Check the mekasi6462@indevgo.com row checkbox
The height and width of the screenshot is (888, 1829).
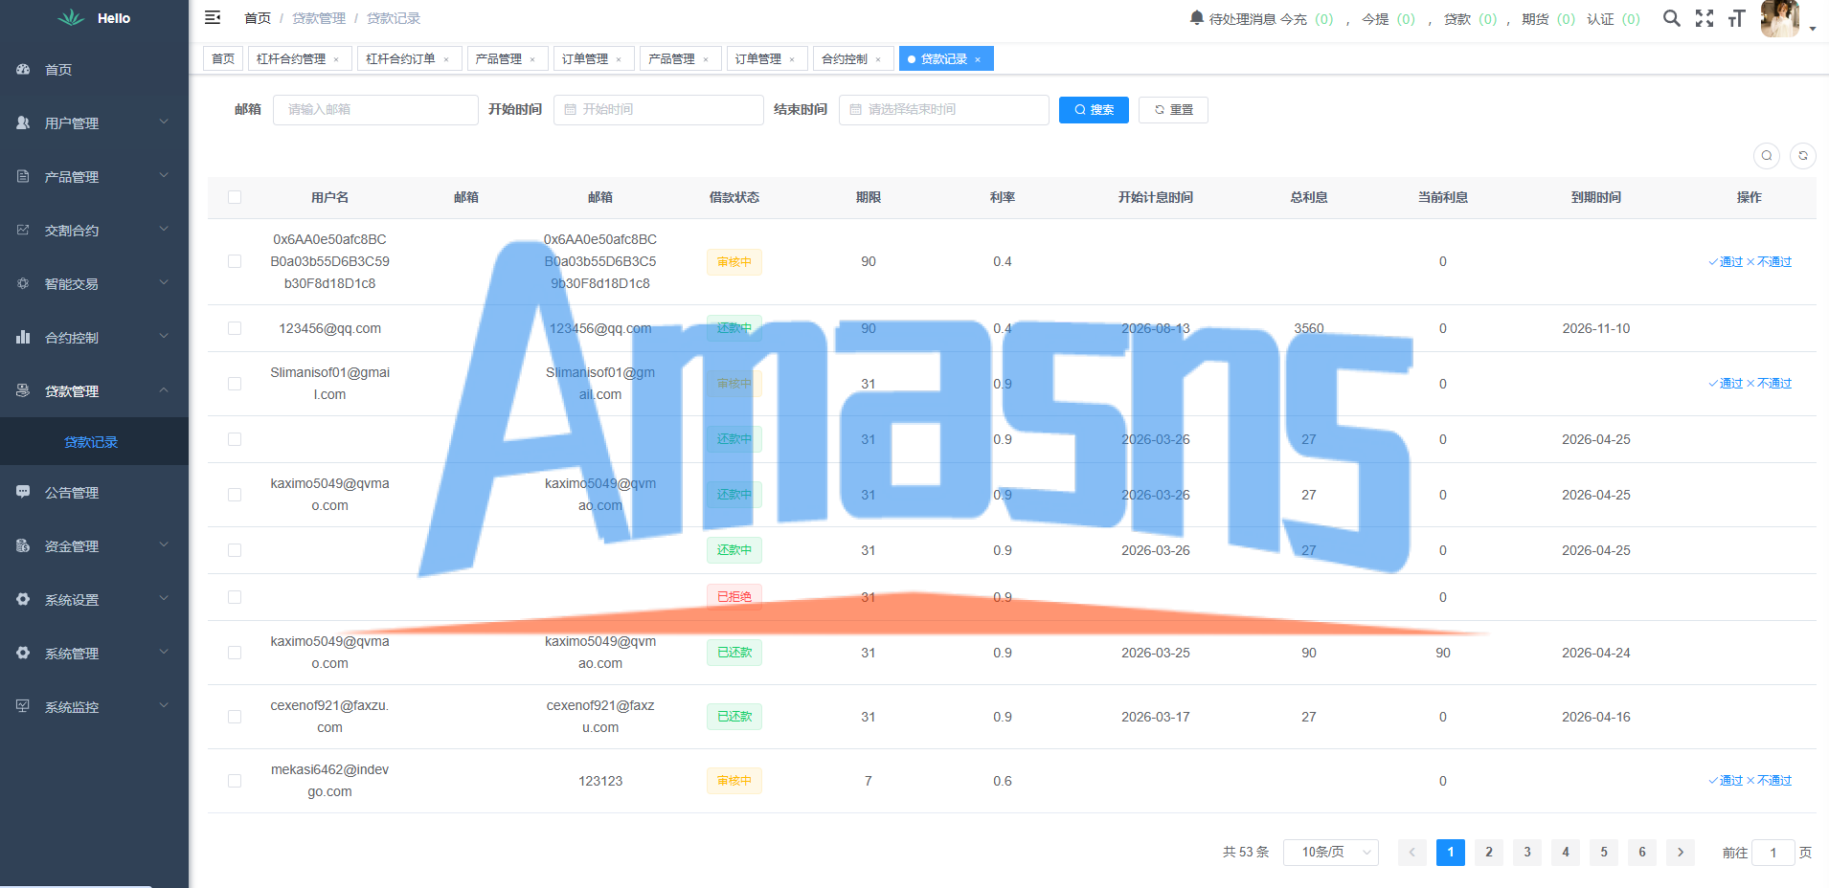coord(235,781)
